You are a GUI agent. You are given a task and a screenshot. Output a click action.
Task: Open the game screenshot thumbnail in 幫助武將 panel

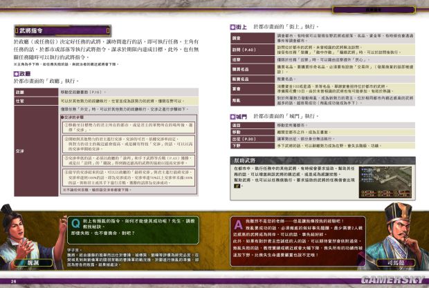(x=385, y=182)
